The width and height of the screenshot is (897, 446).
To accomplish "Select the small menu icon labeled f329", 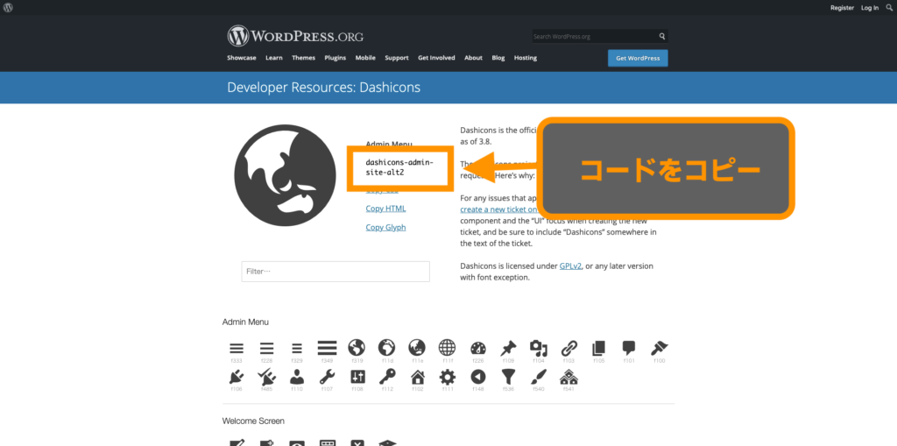I will tap(296, 348).
